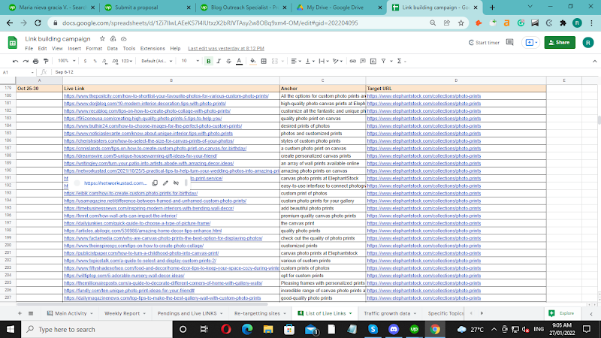Screen dimensions: 601x338
Task: Open Discord from Windows taskbar
Action: [394, 329]
